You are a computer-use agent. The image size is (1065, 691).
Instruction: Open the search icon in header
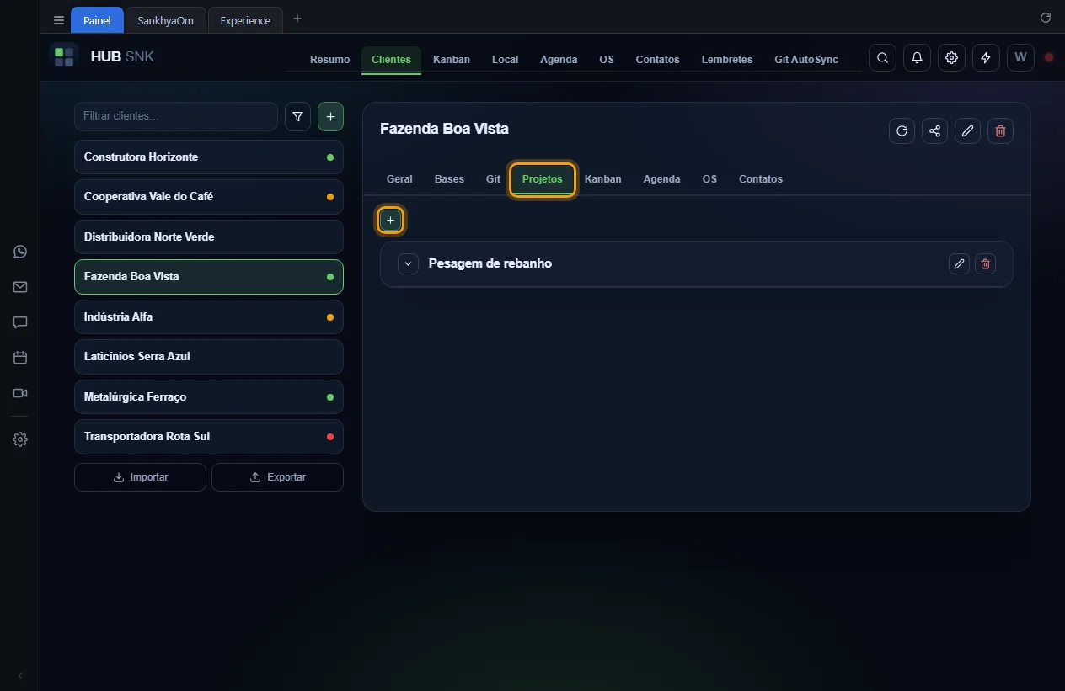[x=882, y=58]
